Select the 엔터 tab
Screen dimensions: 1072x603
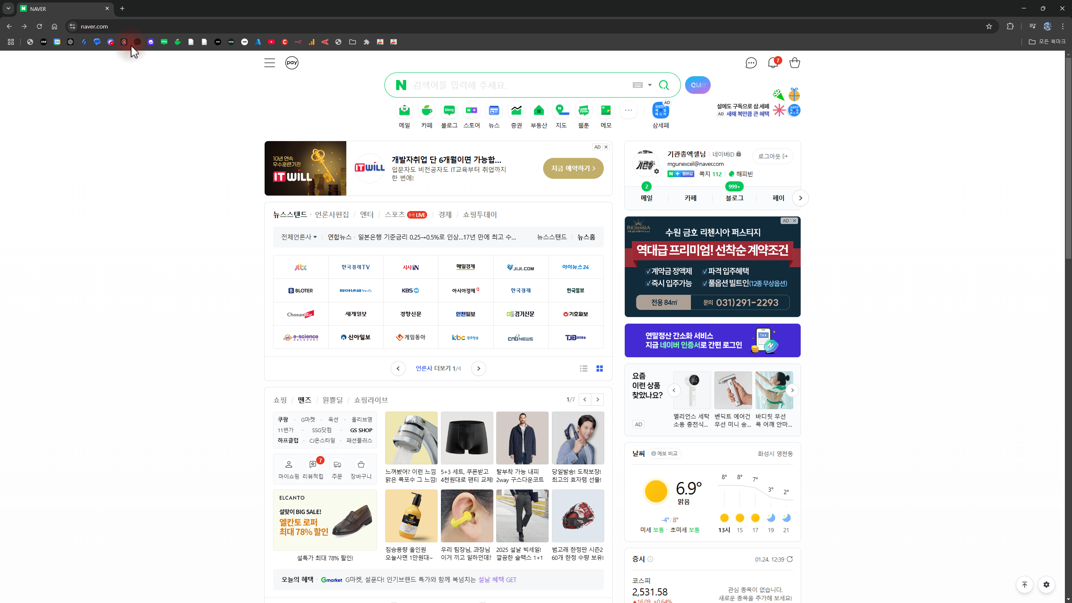366,214
